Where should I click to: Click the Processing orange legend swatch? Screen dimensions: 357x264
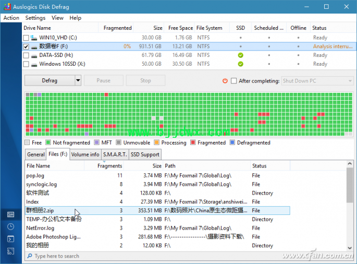tap(156, 143)
